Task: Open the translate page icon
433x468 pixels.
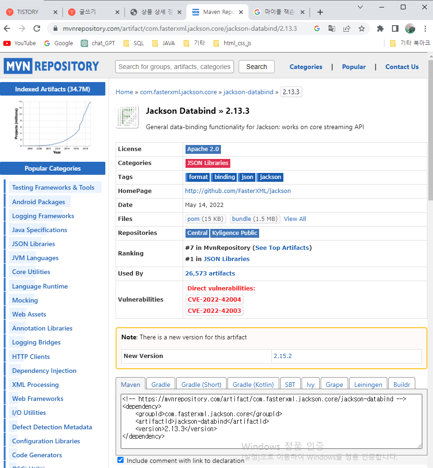Action: pos(331,28)
